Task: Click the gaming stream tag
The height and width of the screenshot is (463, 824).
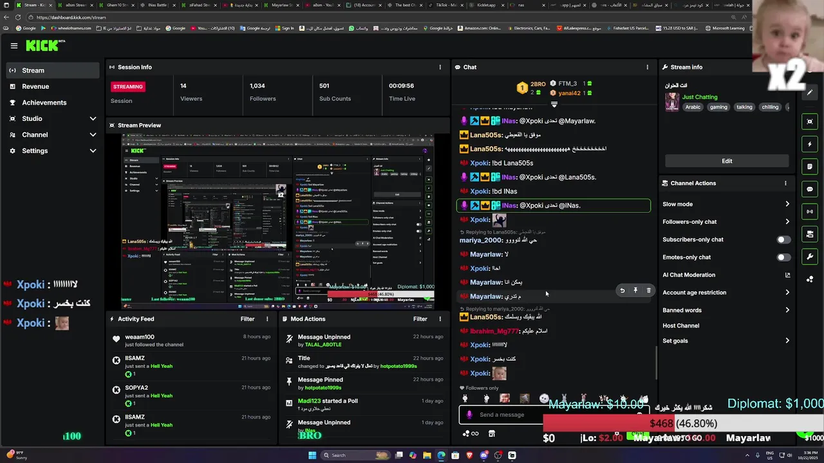Action: (718, 107)
